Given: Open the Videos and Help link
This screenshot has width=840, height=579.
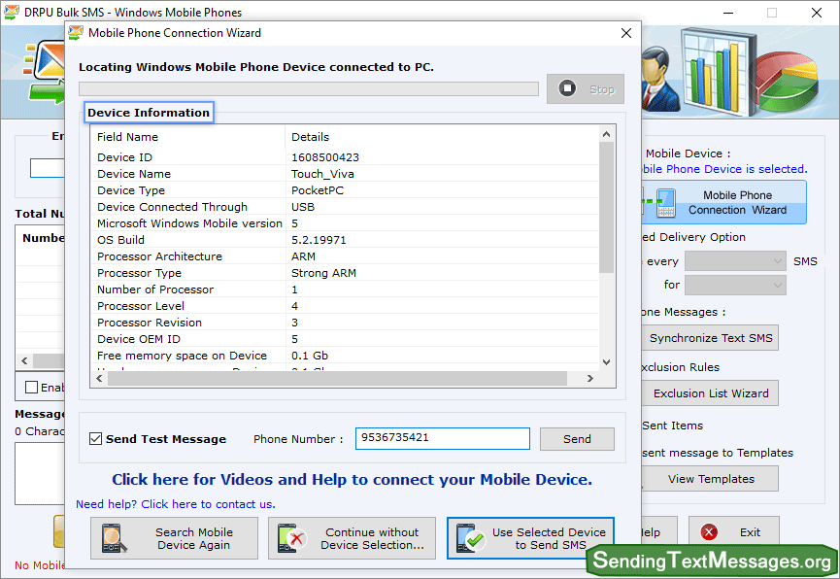Looking at the screenshot, I should [352, 479].
